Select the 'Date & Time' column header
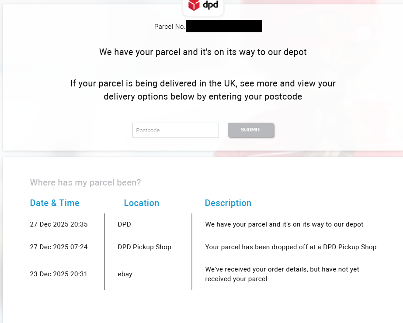Viewport: 403px width, 323px height. (x=55, y=203)
